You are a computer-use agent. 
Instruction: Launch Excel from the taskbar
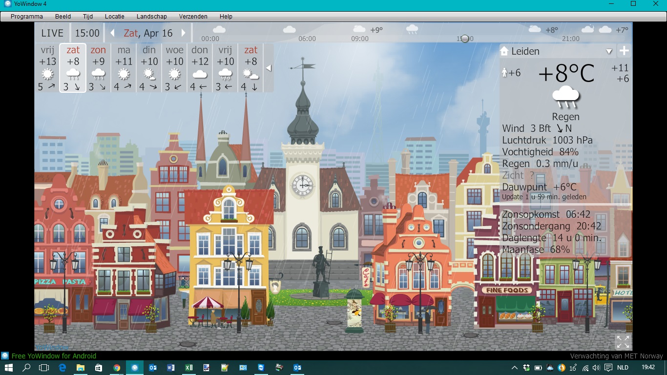188,368
